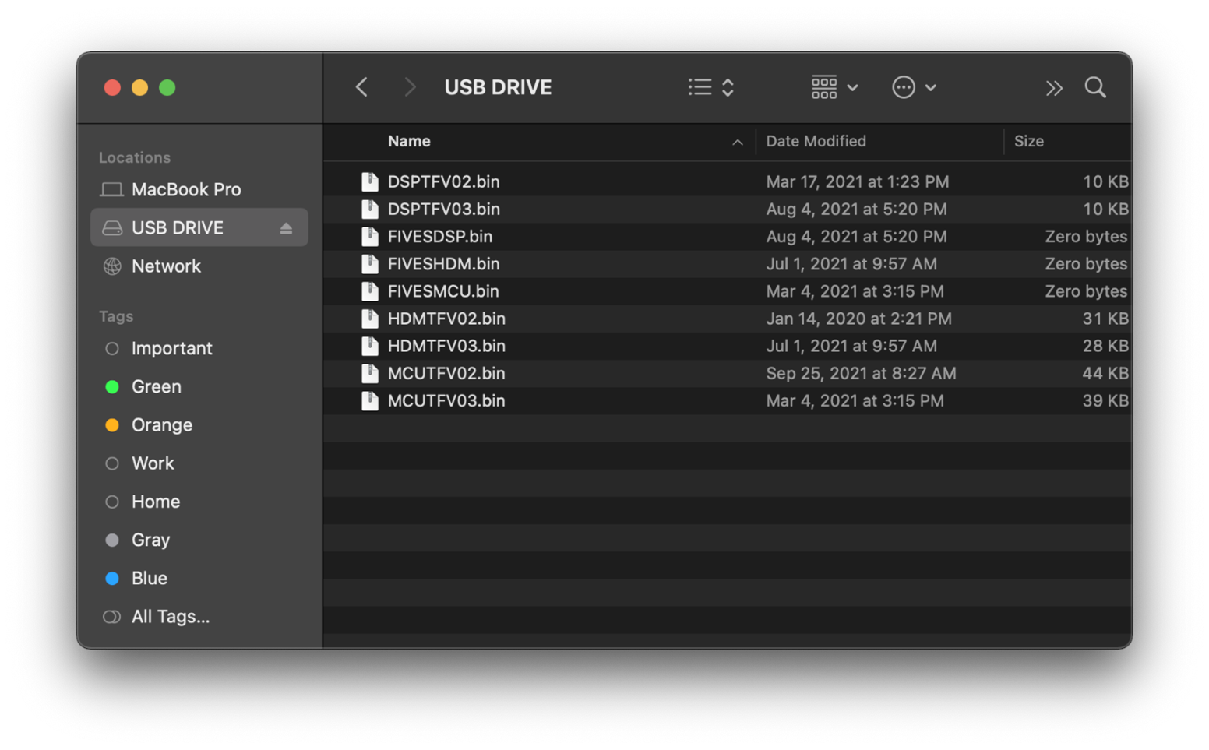
Task: Click date Mar 17, 2021 at 1:23 PM
Action: 857,181
